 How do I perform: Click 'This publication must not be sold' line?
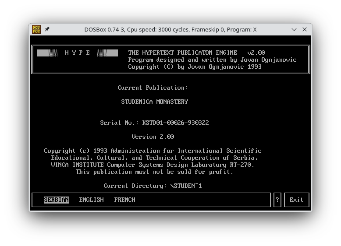154,172
